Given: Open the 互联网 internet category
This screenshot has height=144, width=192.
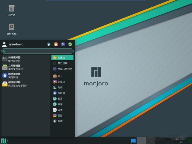Looking at the screenshot, I should pos(62,93).
